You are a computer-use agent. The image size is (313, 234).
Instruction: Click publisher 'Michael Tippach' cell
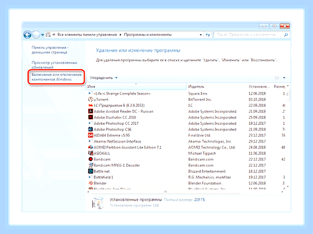click(202, 153)
